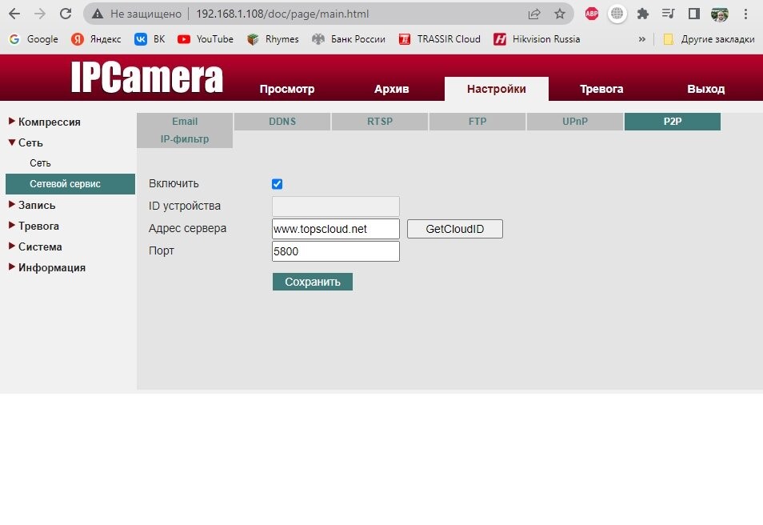Open the DDNS sub-tab

tap(282, 122)
